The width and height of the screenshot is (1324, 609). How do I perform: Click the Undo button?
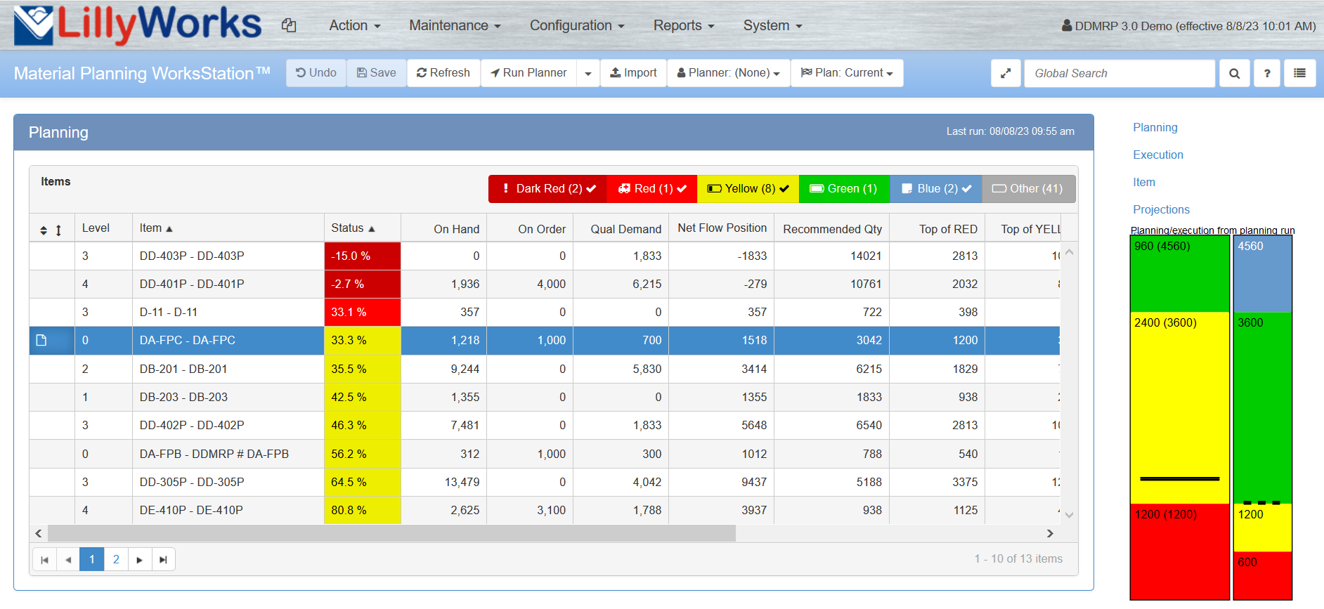click(x=316, y=73)
